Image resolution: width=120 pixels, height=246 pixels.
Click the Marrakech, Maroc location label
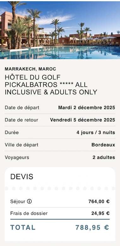(30, 69)
